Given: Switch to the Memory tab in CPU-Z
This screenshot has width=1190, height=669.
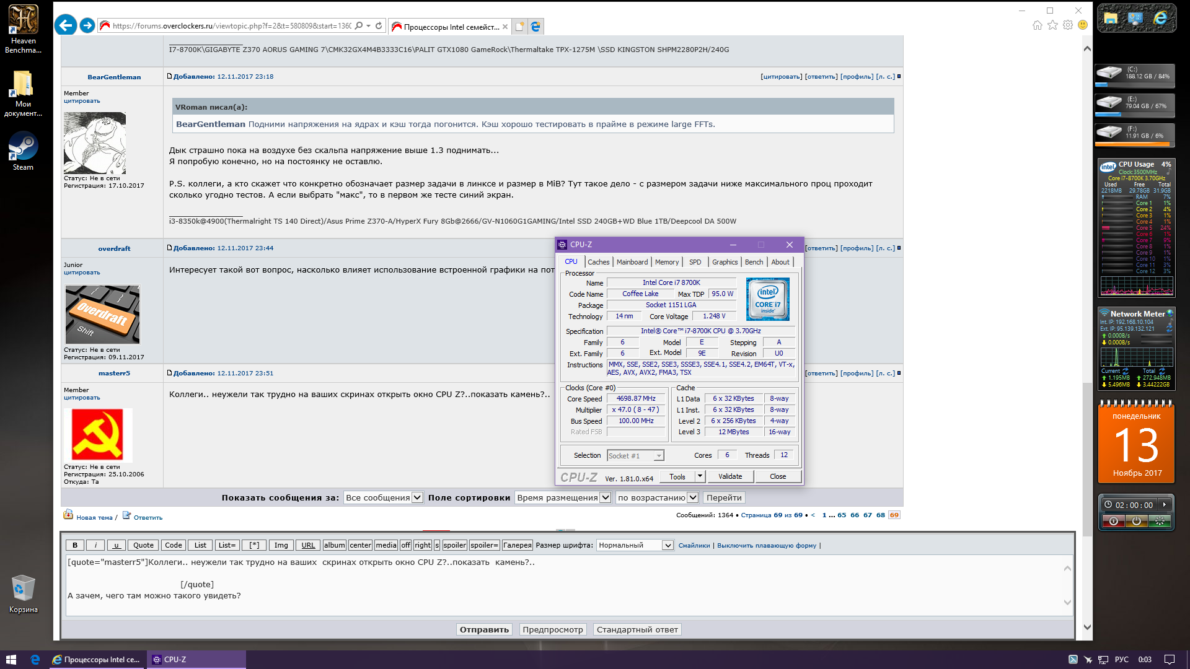Looking at the screenshot, I should click(666, 262).
